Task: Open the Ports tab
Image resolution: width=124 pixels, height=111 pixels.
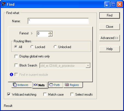Action: pos(56,85)
